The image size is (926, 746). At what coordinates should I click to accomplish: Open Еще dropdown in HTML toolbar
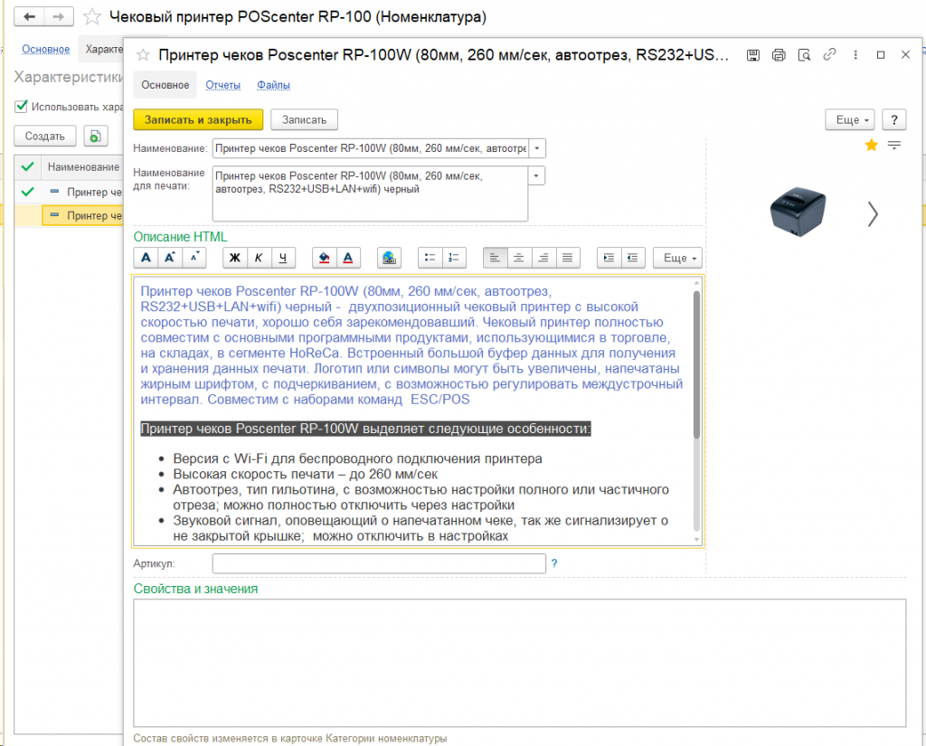(677, 258)
